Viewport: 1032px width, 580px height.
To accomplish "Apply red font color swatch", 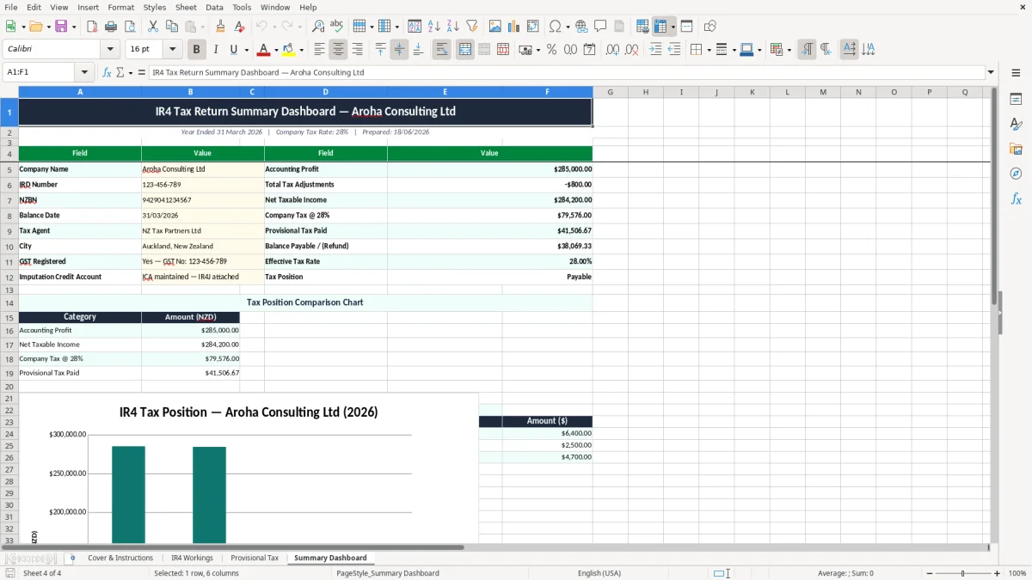I will click(264, 50).
